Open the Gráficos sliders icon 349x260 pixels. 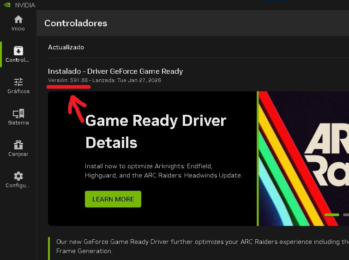point(18,82)
